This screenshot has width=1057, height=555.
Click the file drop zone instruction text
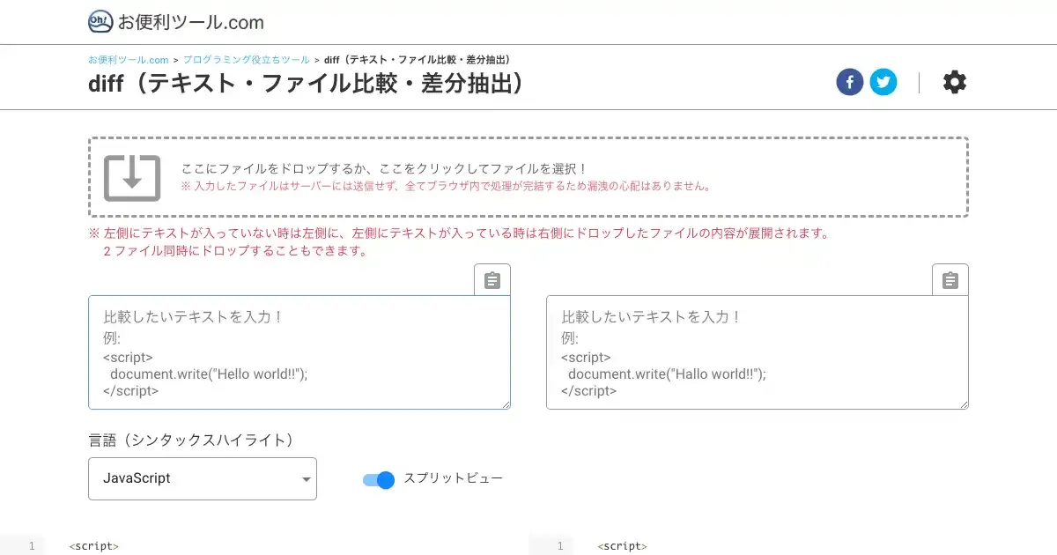(384, 168)
